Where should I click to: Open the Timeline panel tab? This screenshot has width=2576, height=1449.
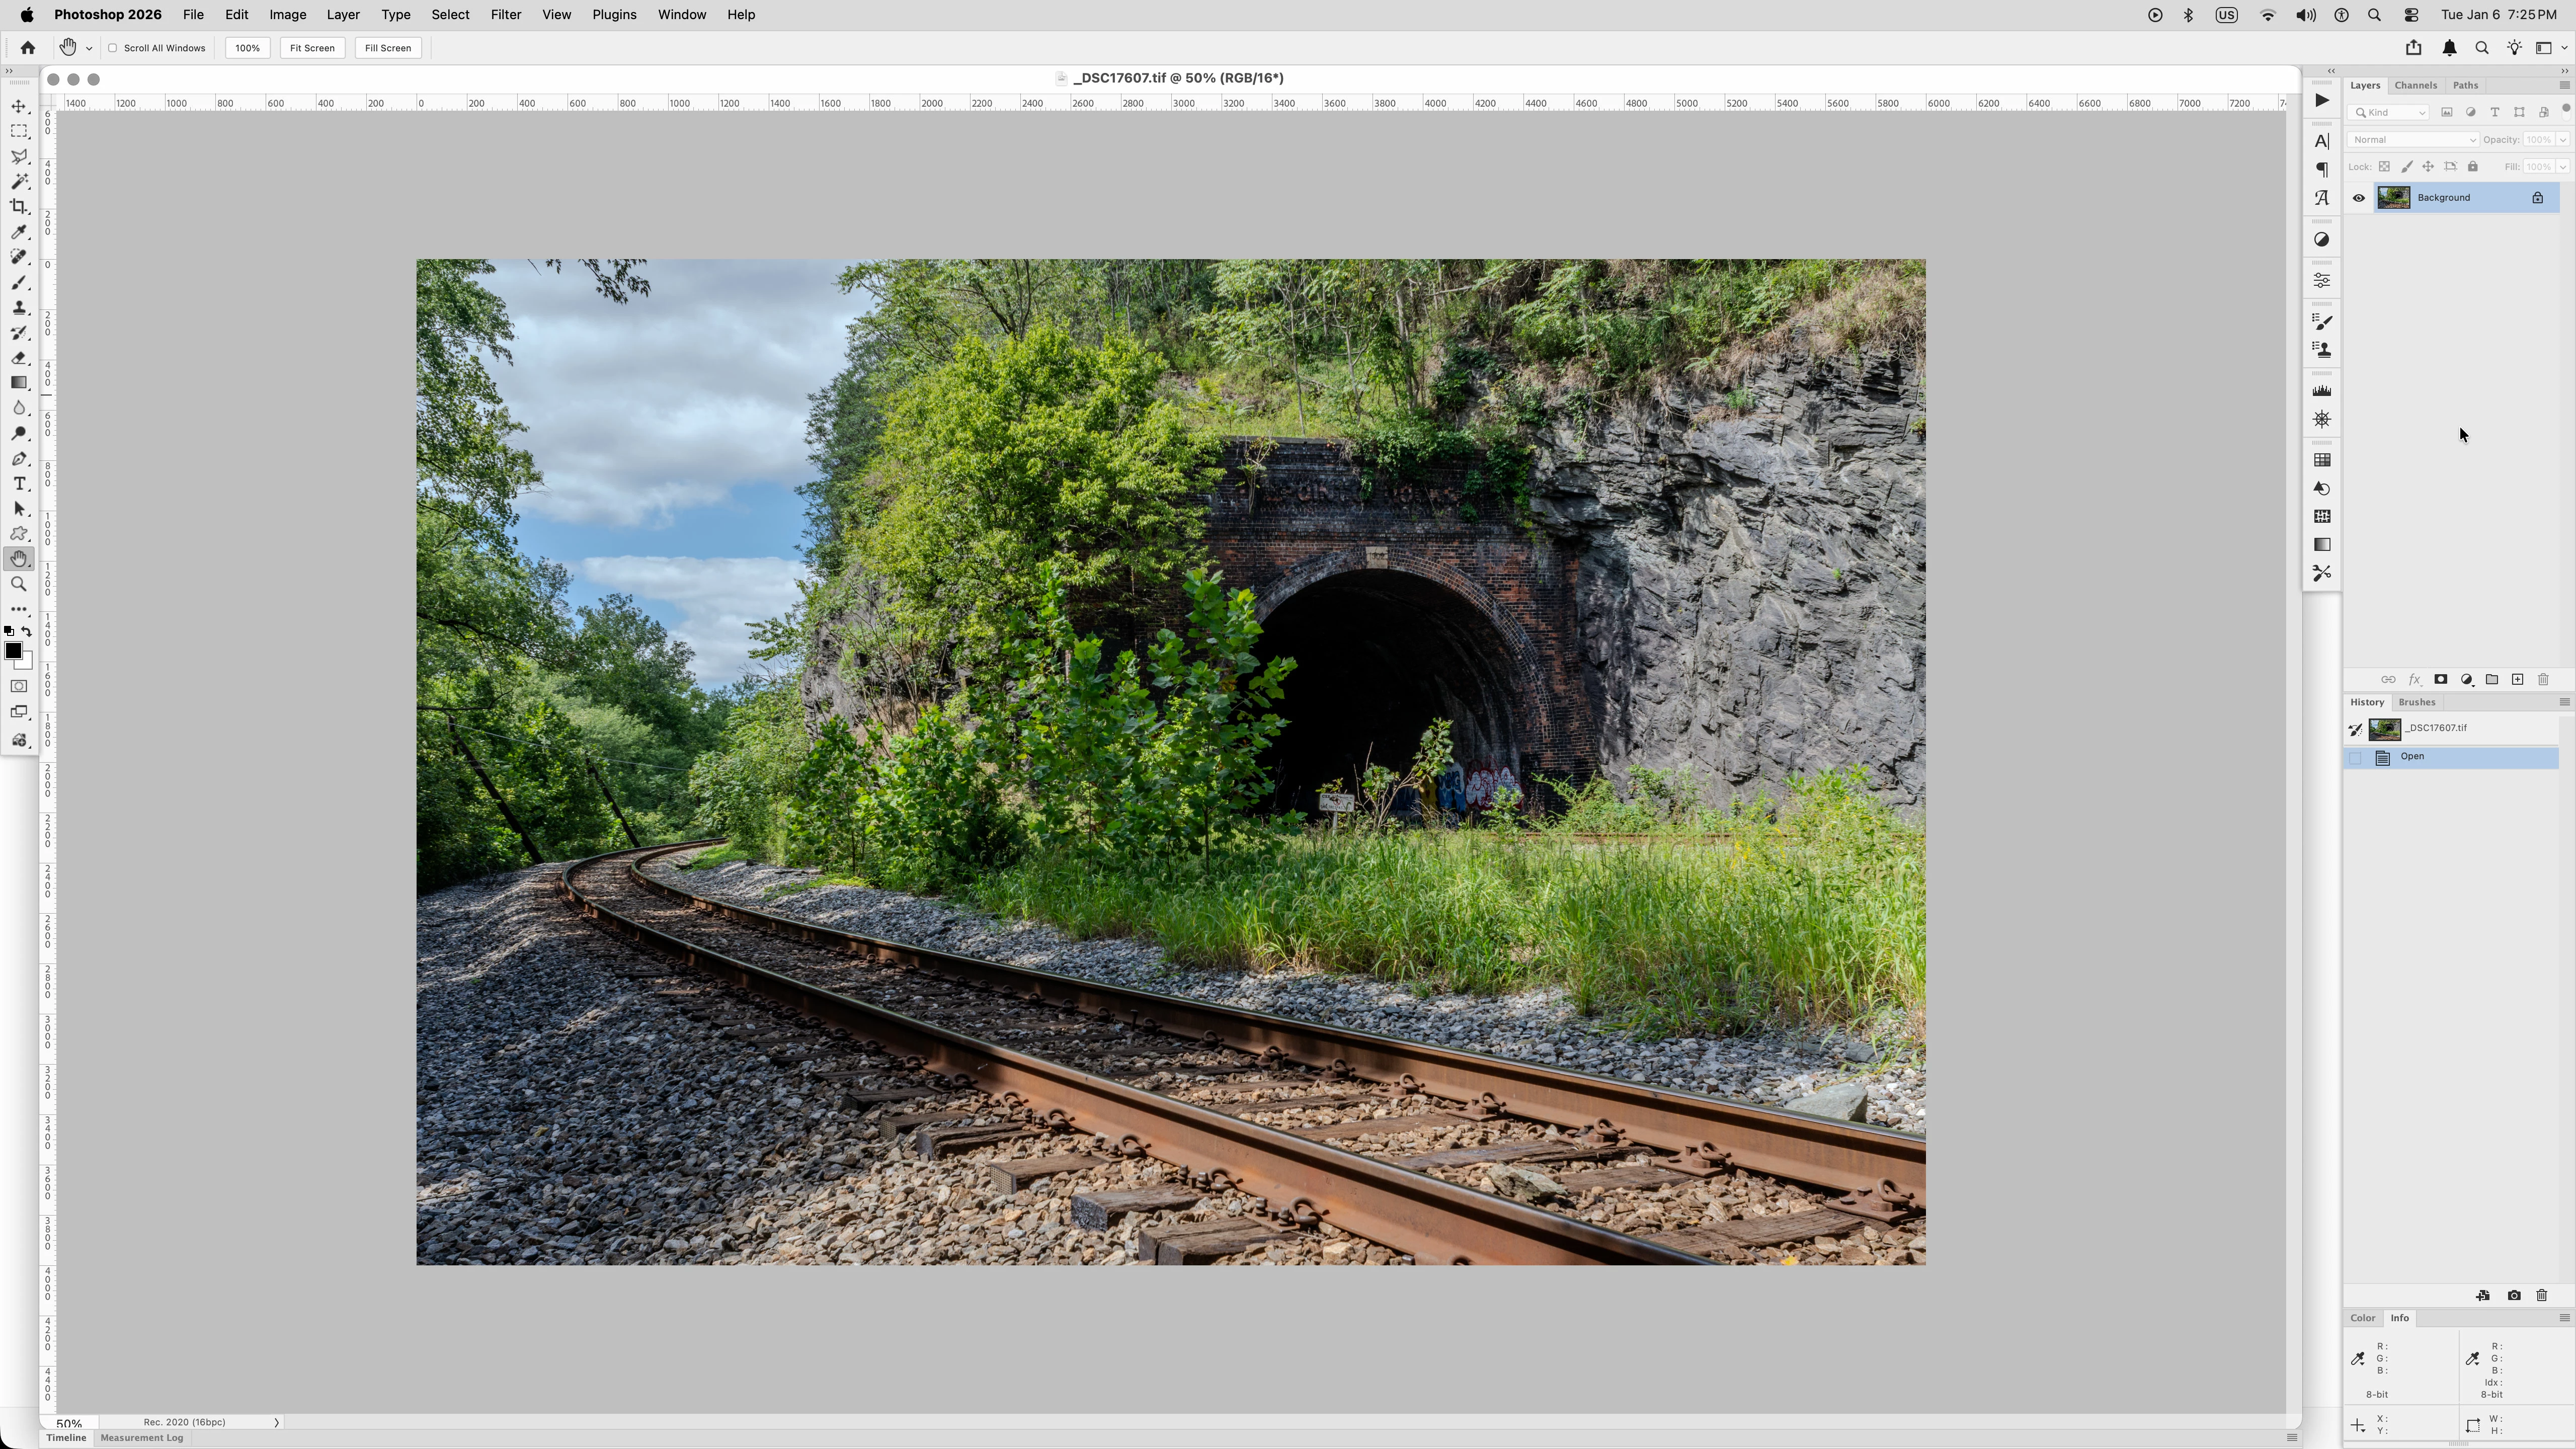[x=66, y=1439]
